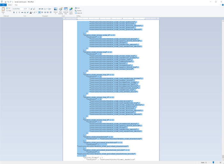Toggle italic formatting

tap(17, 12)
